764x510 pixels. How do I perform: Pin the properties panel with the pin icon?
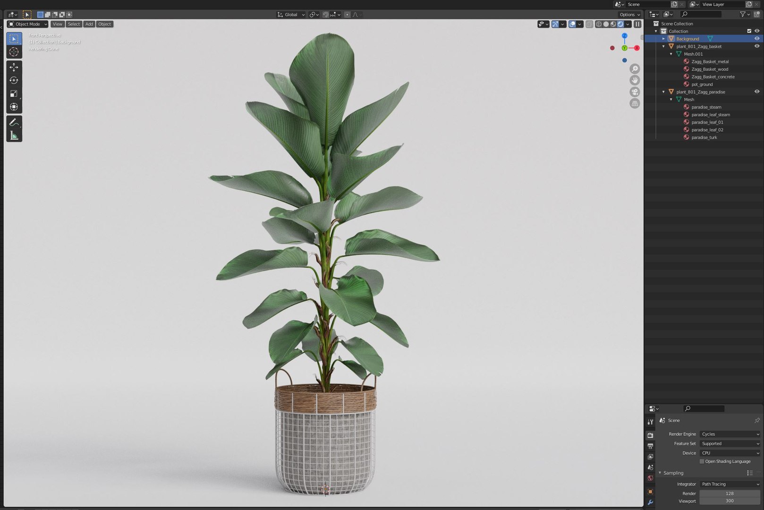[x=757, y=420]
